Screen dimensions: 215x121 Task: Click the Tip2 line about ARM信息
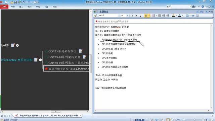click(x=111, y=88)
